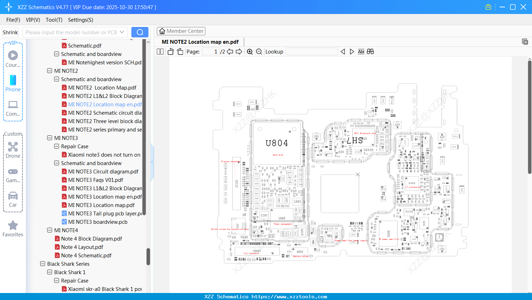
Task: Open the Member Center
Action: (181, 31)
